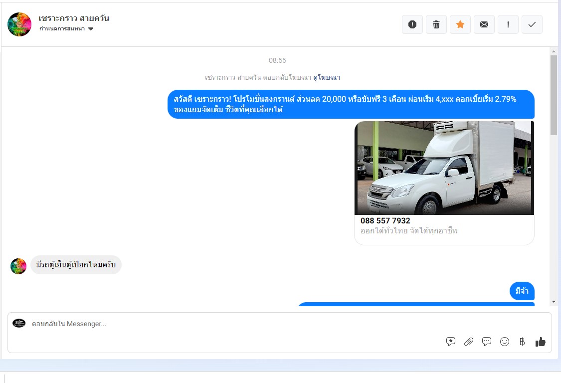This screenshot has width=561, height=383.
Task: Click the scroll up arrow in chat
Action: pyautogui.click(x=554, y=51)
